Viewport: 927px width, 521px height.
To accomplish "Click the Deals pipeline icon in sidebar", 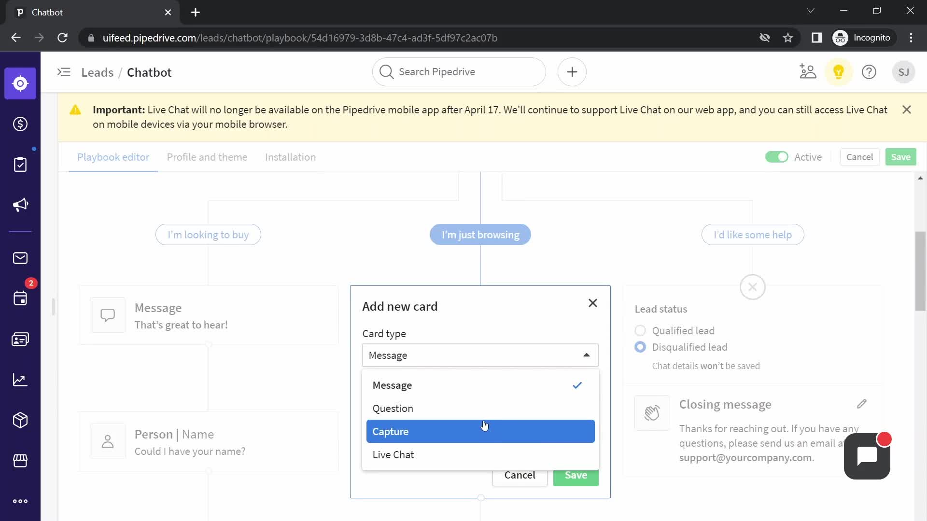I will pos(20,124).
